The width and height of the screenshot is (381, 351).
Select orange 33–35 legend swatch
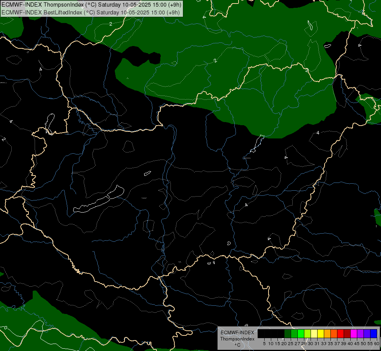pyautogui.click(x=327, y=333)
